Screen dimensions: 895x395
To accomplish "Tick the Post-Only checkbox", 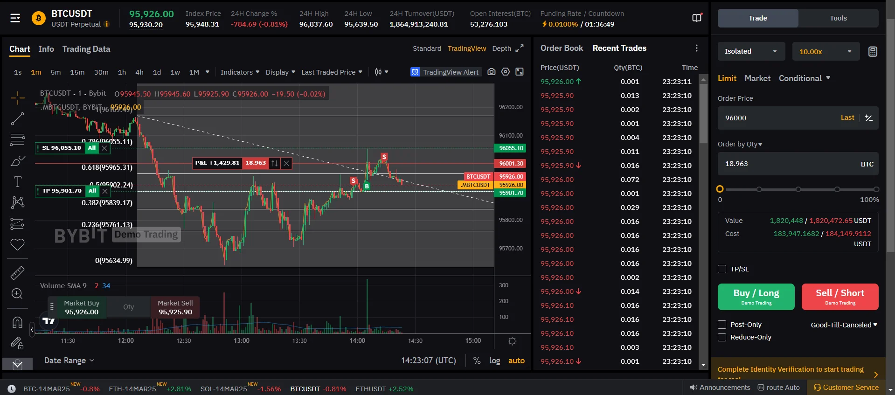I will coord(722,325).
